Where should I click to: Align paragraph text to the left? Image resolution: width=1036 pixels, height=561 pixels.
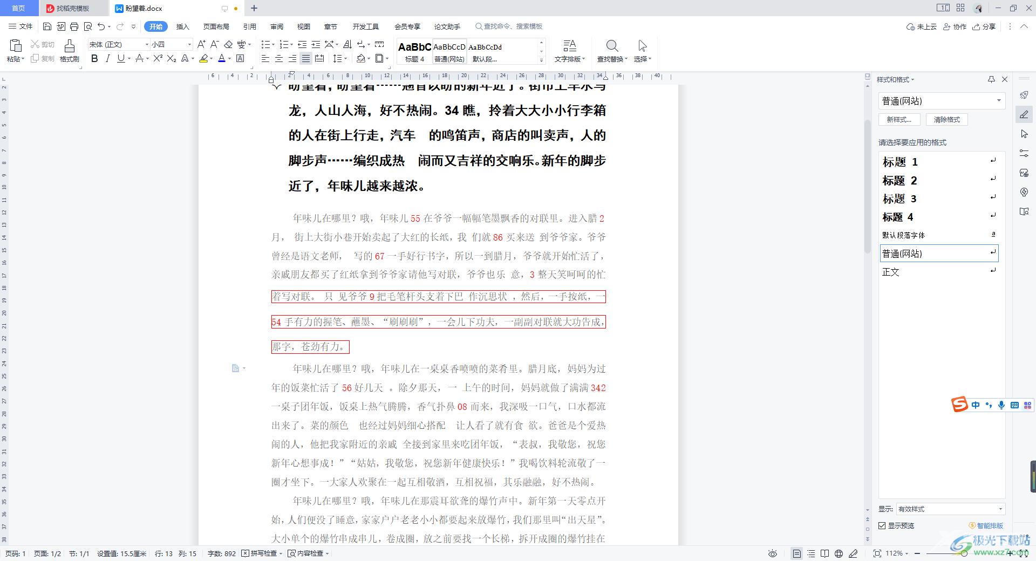[265, 58]
